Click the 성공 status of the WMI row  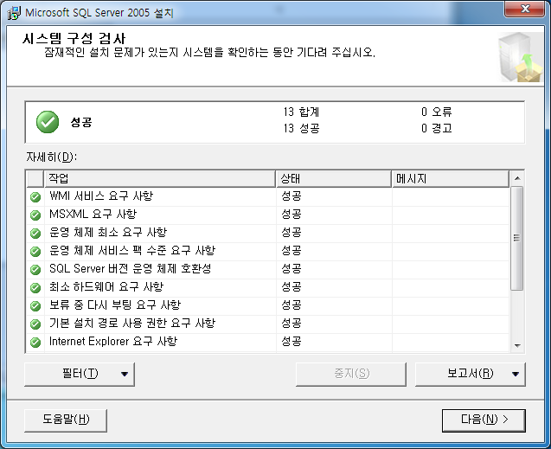point(291,196)
